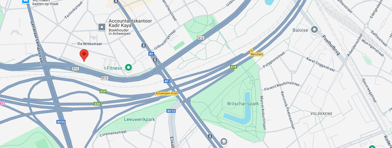Click the Accountantskantoor Kadir Kaya text label
Viewport: 392px width, 148px height.
130,24
